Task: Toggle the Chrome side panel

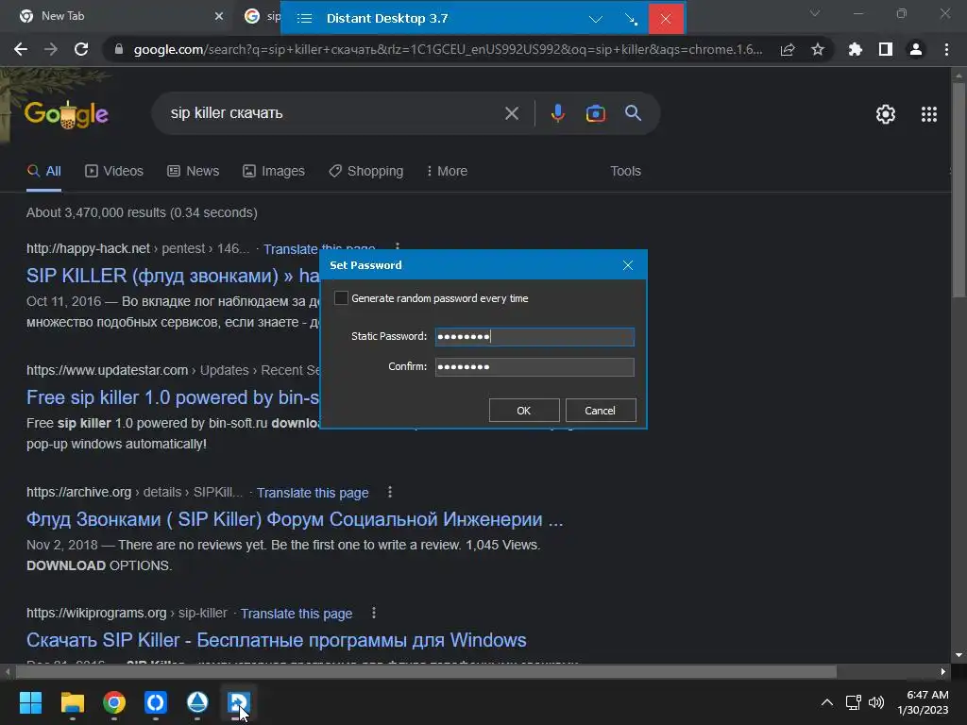Action: (x=885, y=49)
